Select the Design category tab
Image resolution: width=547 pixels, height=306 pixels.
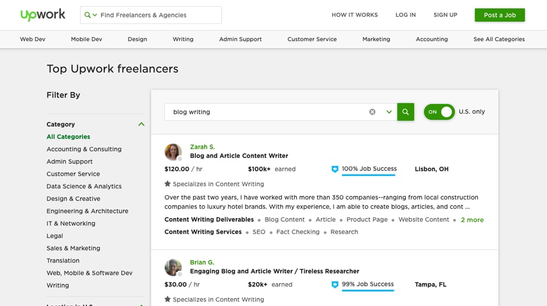click(137, 39)
